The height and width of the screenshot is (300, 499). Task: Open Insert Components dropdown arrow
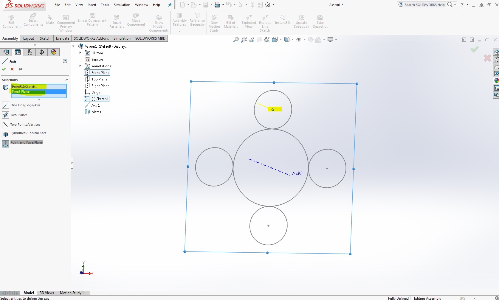(33, 31)
